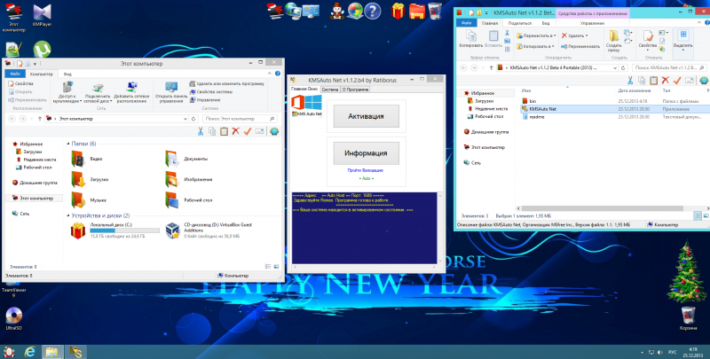The height and width of the screenshot is (359, 710).
Task: Switch to the О Программе tab
Action: 356,90
